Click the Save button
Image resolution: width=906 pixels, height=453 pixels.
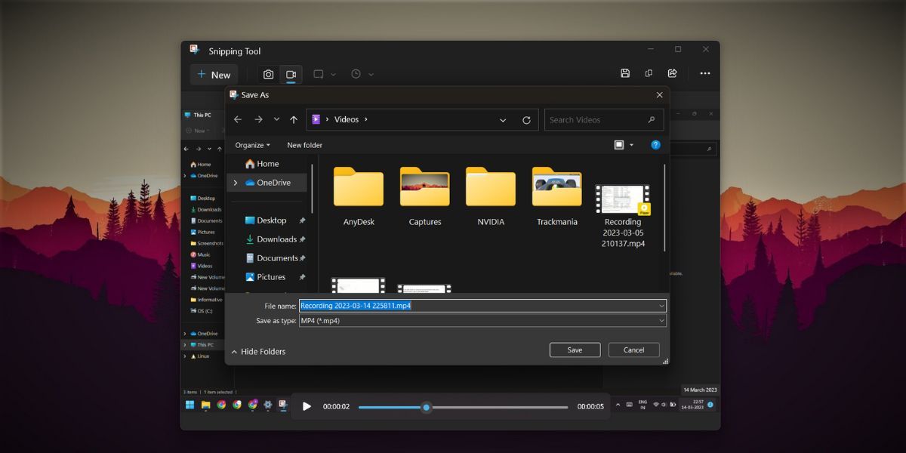tap(575, 350)
